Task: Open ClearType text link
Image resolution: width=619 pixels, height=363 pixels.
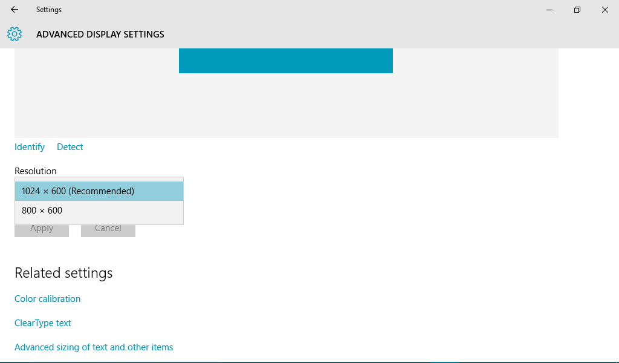Action: [x=43, y=323]
